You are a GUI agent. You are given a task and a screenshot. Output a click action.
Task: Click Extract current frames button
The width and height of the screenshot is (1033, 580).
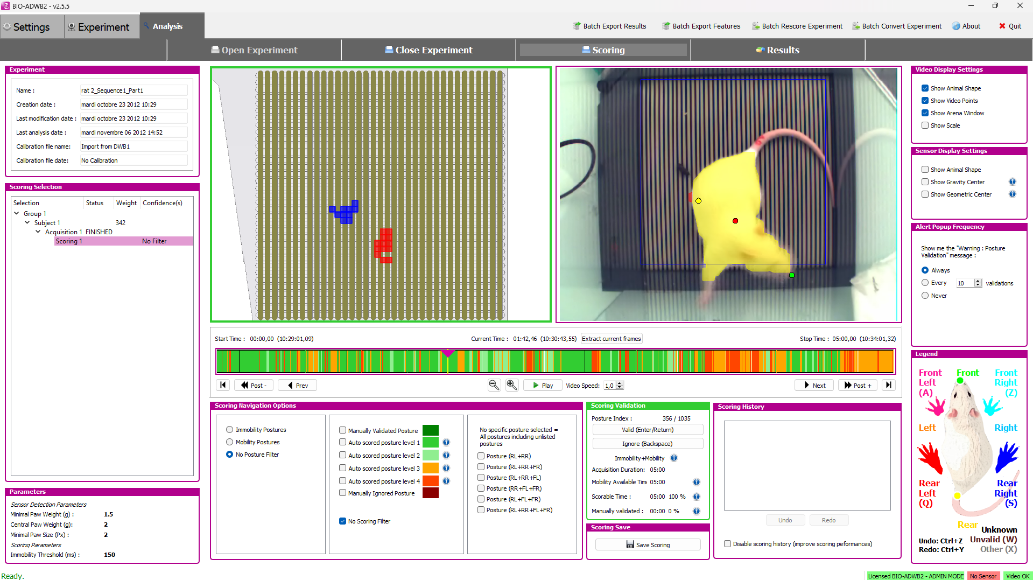pyautogui.click(x=611, y=339)
